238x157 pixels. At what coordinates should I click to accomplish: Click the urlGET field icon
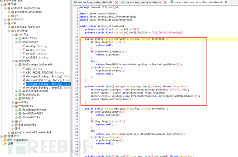tap(24, 53)
